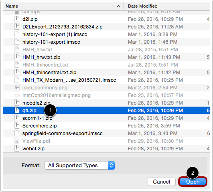Click the moodle2.zip archive icon

point(17,103)
